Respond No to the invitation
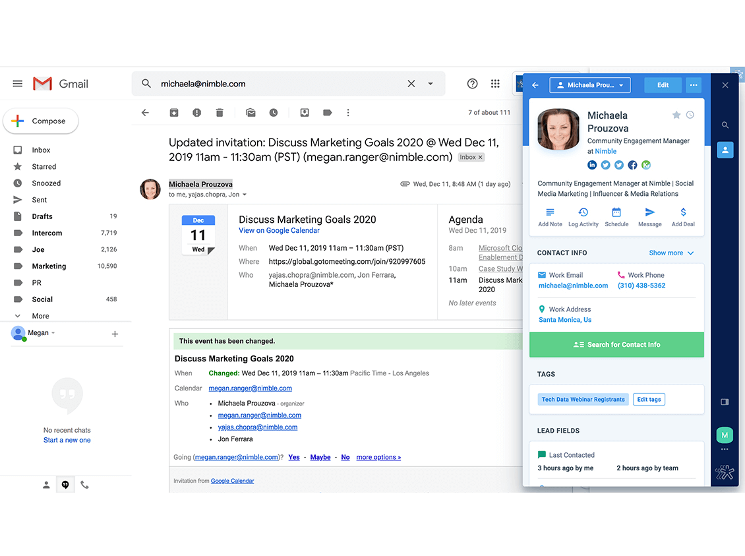Screen dimensions: 745x556 coord(345,457)
